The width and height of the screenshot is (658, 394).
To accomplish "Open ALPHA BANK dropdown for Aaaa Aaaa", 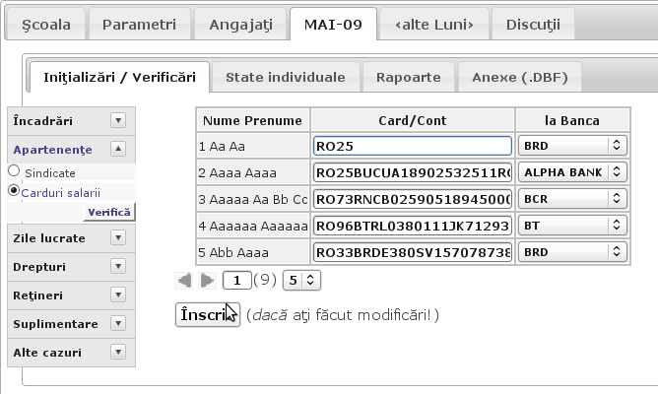I will [x=572, y=172].
